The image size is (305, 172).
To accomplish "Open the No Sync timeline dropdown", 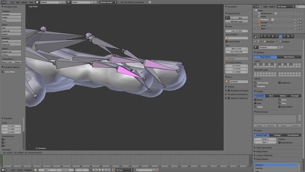I will 124,170.
